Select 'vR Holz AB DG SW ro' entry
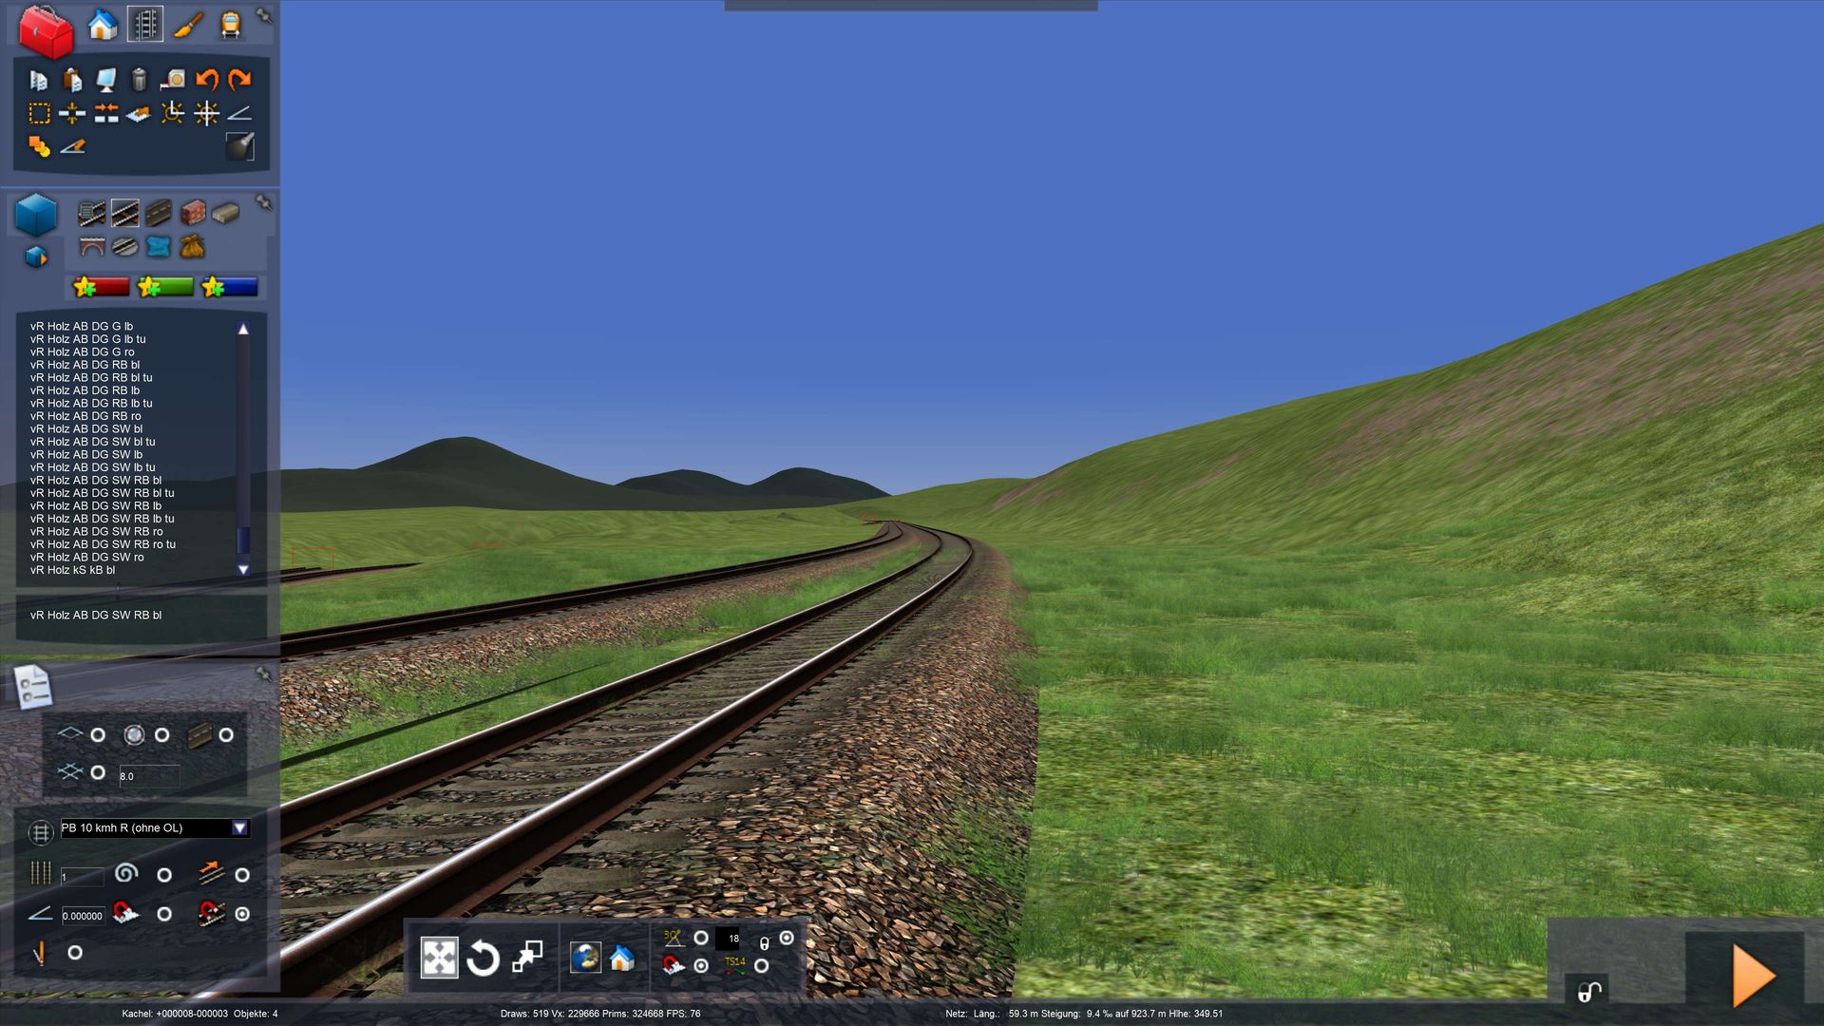 pyautogui.click(x=86, y=558)
